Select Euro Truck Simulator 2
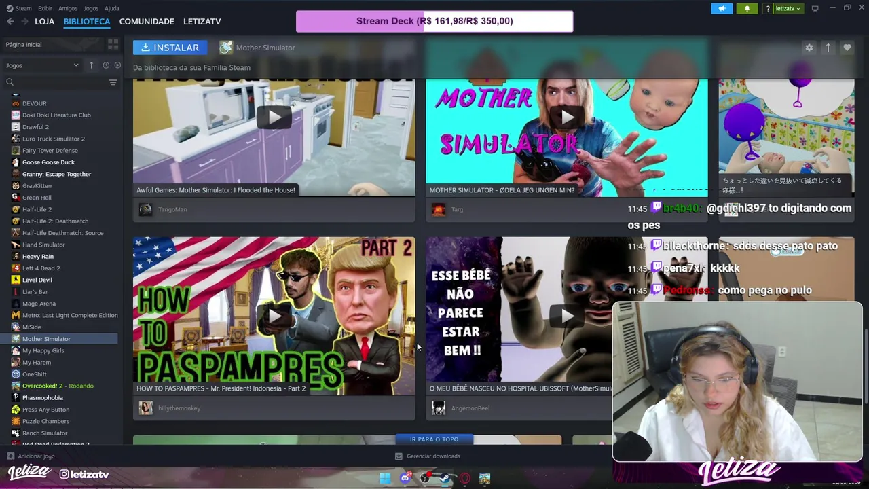Image resolution: width=869 pixels, height=489 pixels. (54, 139)
